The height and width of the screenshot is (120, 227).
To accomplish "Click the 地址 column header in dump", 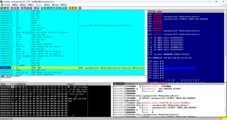I will [x=5, y=84].
